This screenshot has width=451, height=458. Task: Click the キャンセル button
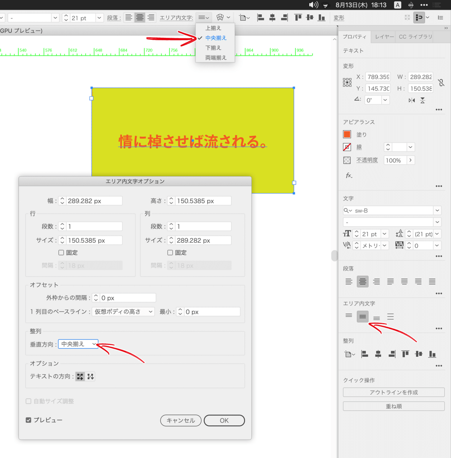tap(181, 420)
